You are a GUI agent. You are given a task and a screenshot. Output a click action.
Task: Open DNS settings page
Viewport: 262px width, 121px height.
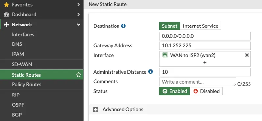pyautogui.click(x=17, y=44)
